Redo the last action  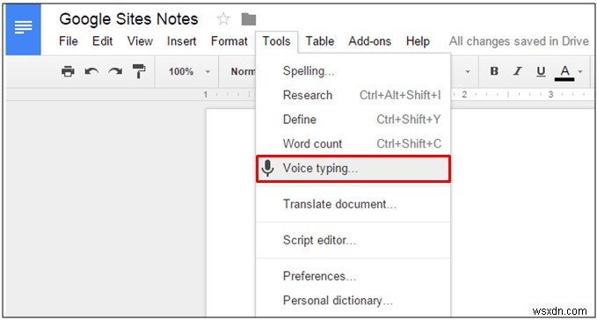(x=115, y=71)
